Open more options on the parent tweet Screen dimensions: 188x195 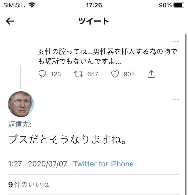(175, 42)
